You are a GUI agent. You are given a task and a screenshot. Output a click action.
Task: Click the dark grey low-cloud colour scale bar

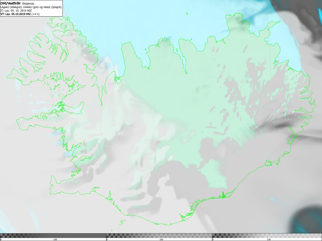53,235
